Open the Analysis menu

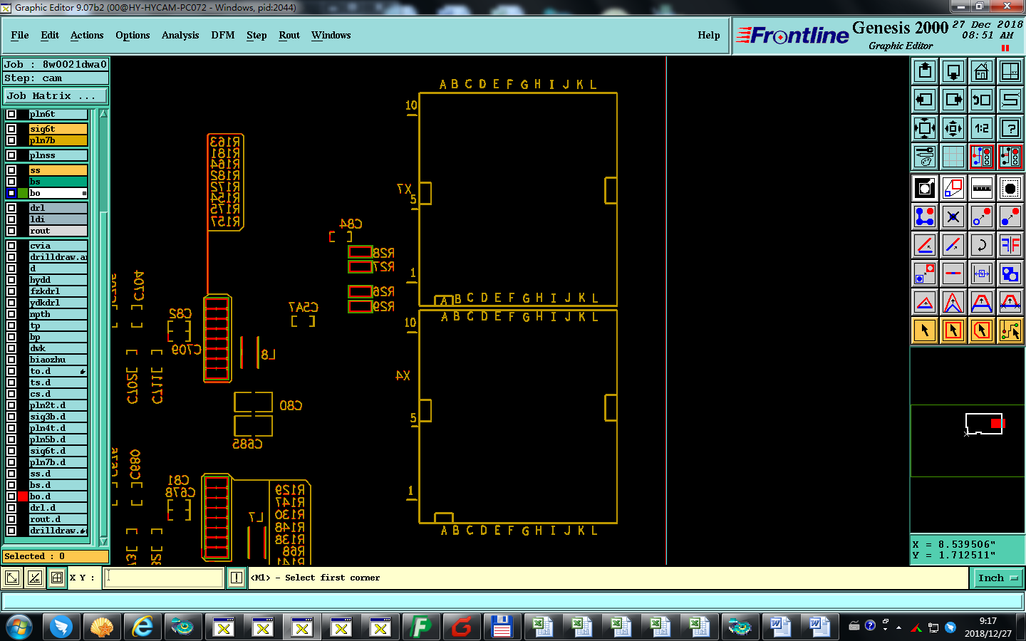pyautogui.click(x=180, y=35)
